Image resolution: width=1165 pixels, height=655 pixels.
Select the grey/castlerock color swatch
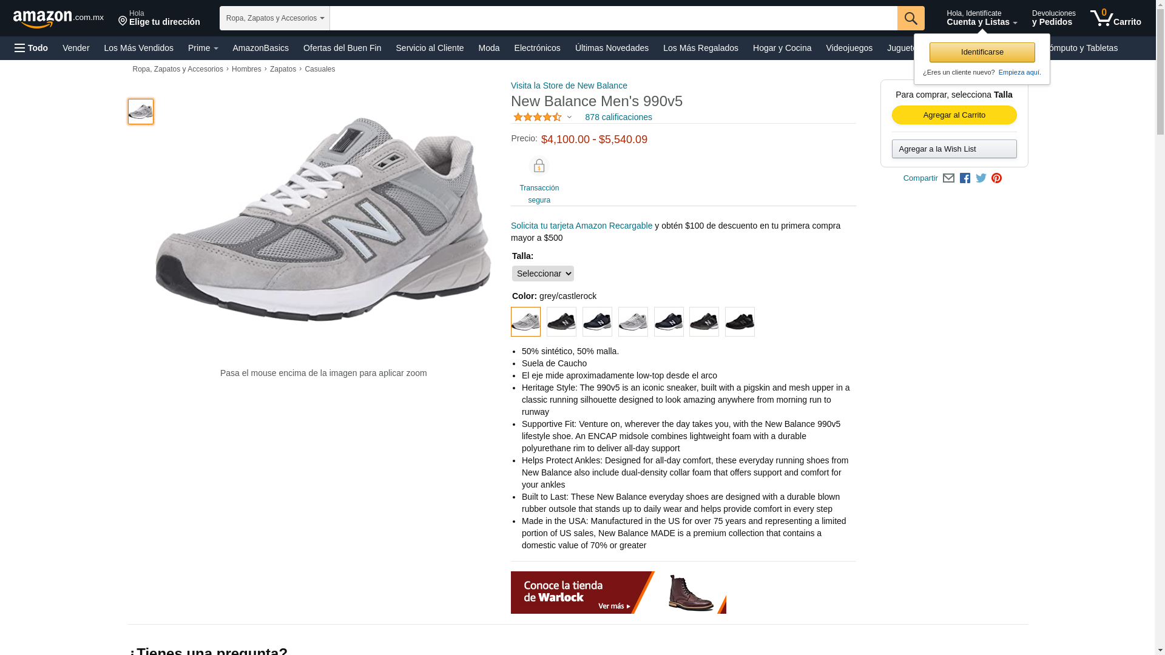[525, 321]
